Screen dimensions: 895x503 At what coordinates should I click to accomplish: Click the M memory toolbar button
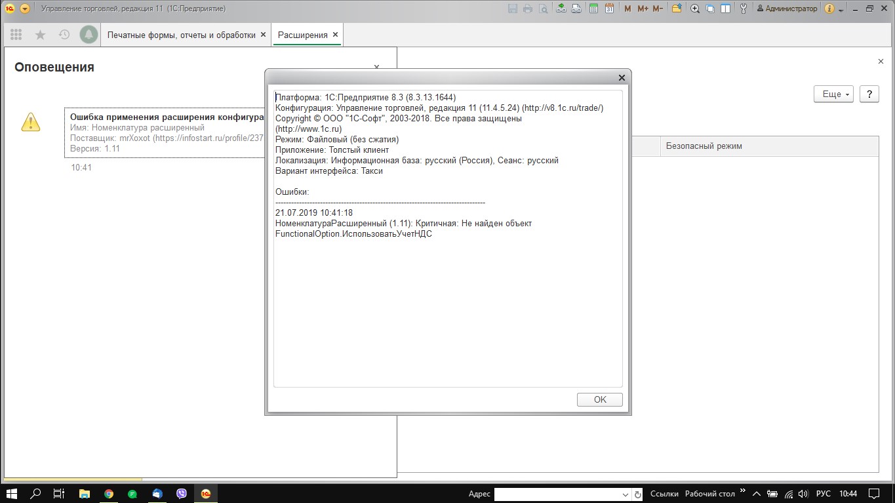pyautogui.click(x=627, y=9)
